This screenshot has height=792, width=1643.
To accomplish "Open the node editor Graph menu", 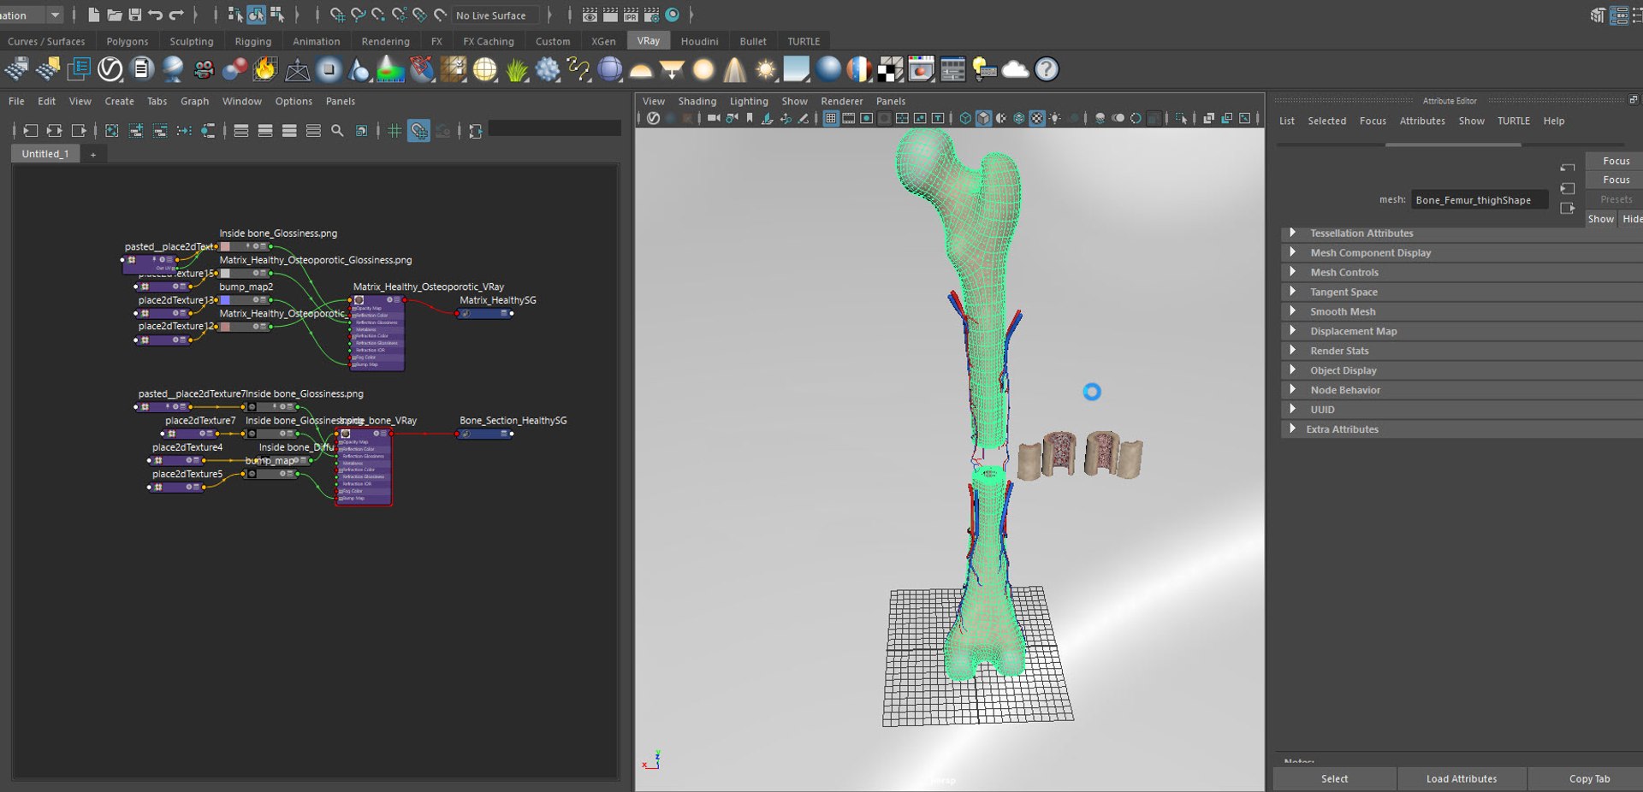I will [x=194, y=101].
